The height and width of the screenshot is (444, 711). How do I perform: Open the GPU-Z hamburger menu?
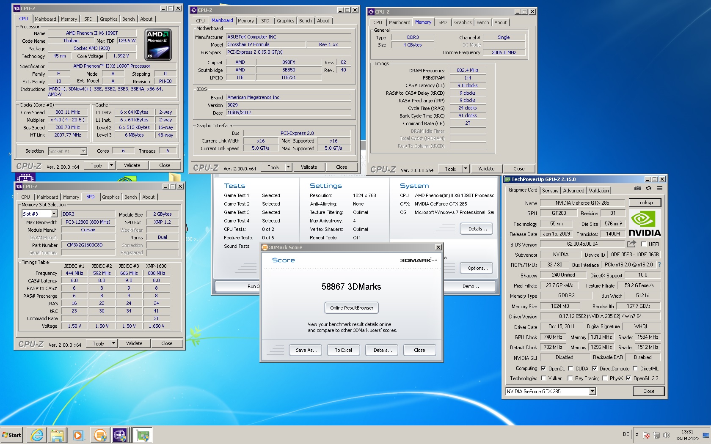pyautogui.click(x=659, y=189)
